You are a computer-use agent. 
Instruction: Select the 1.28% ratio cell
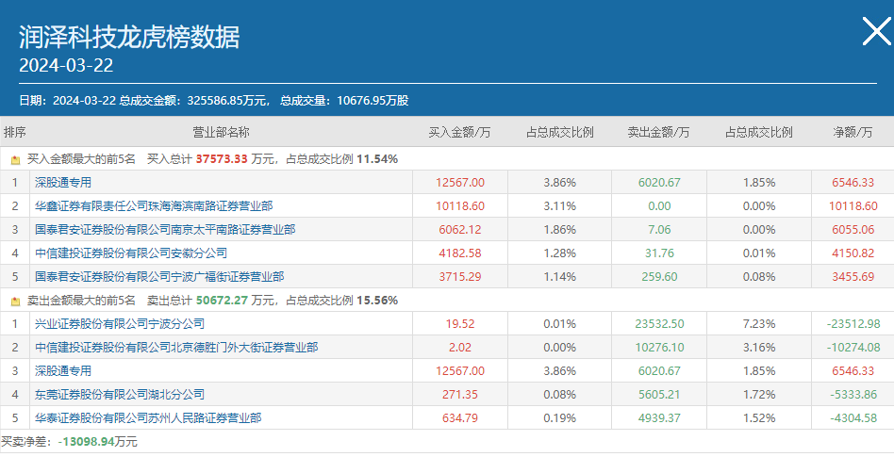(560, 253)
